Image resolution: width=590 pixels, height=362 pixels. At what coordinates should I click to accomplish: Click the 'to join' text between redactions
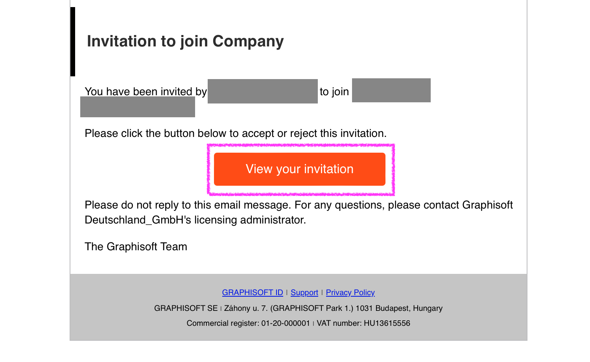pyautogui.click(x=334, y=91)
